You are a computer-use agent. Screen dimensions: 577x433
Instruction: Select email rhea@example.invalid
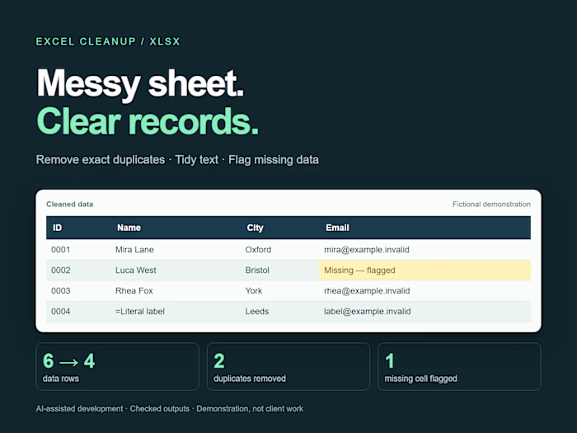(367, 291)
